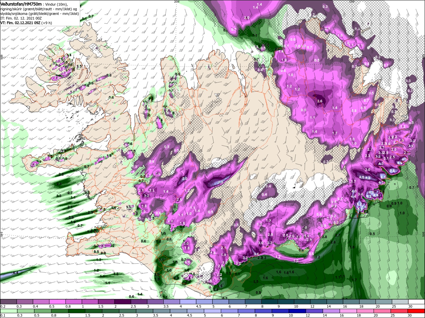425x318 pixels.
Task: Select the white 30 mm snow legend swatch
Action: (417, 302)
